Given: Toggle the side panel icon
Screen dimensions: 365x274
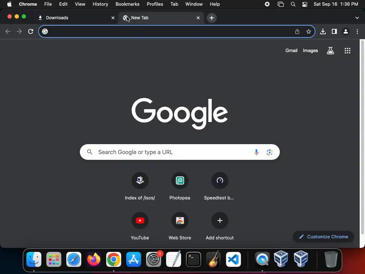Looking at the screenshot, I should coord(334,31).
